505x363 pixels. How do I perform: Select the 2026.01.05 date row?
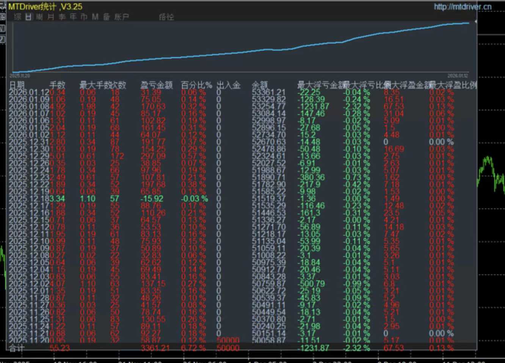(x=29, y=128)
